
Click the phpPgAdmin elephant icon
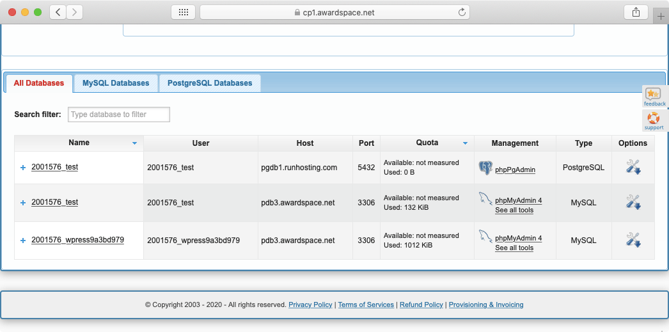485,168
